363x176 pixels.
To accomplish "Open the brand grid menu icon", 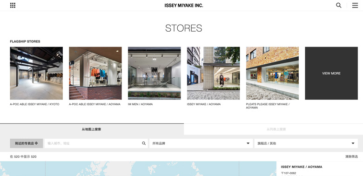I will (x=13, y=5).
